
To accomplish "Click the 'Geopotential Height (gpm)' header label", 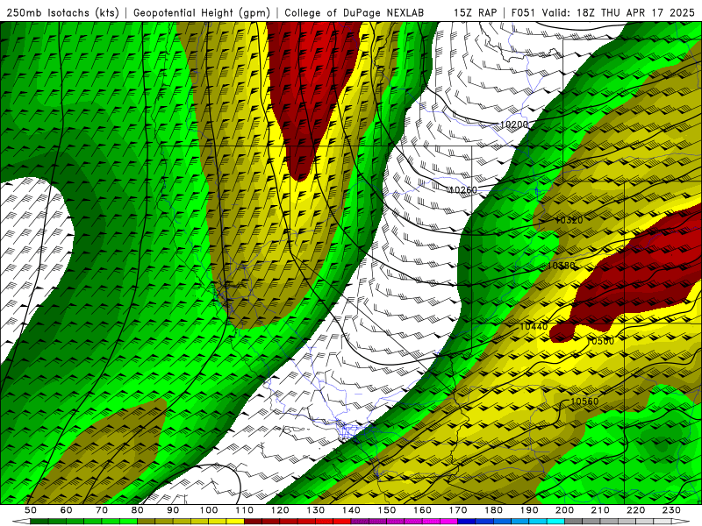I will pos(202,12).
